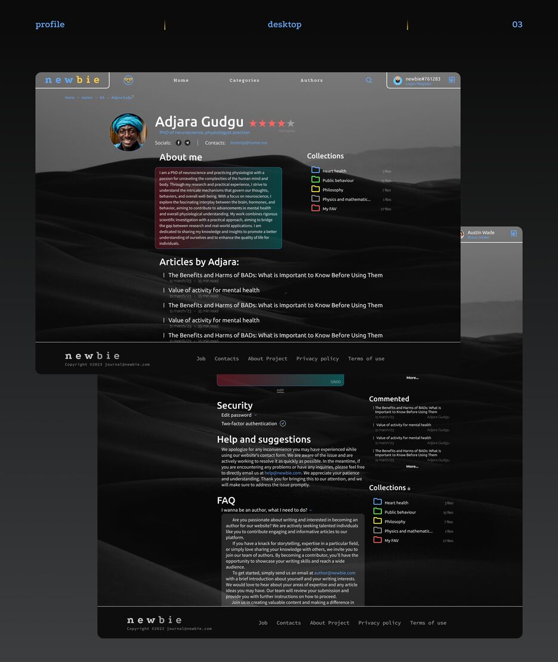Open second 'Value of activity for mental health' article
This screenshot has width=558, height=662.
tap(214, 320)
